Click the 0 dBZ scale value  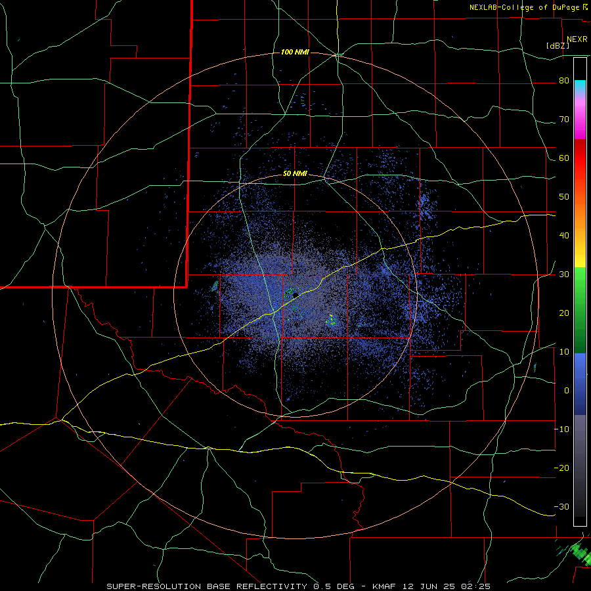point(567,391)
